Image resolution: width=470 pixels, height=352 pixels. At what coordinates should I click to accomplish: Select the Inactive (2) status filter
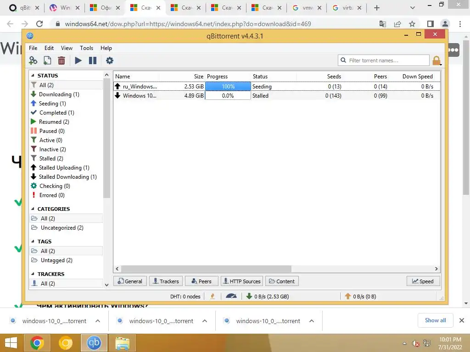point(52,149)
